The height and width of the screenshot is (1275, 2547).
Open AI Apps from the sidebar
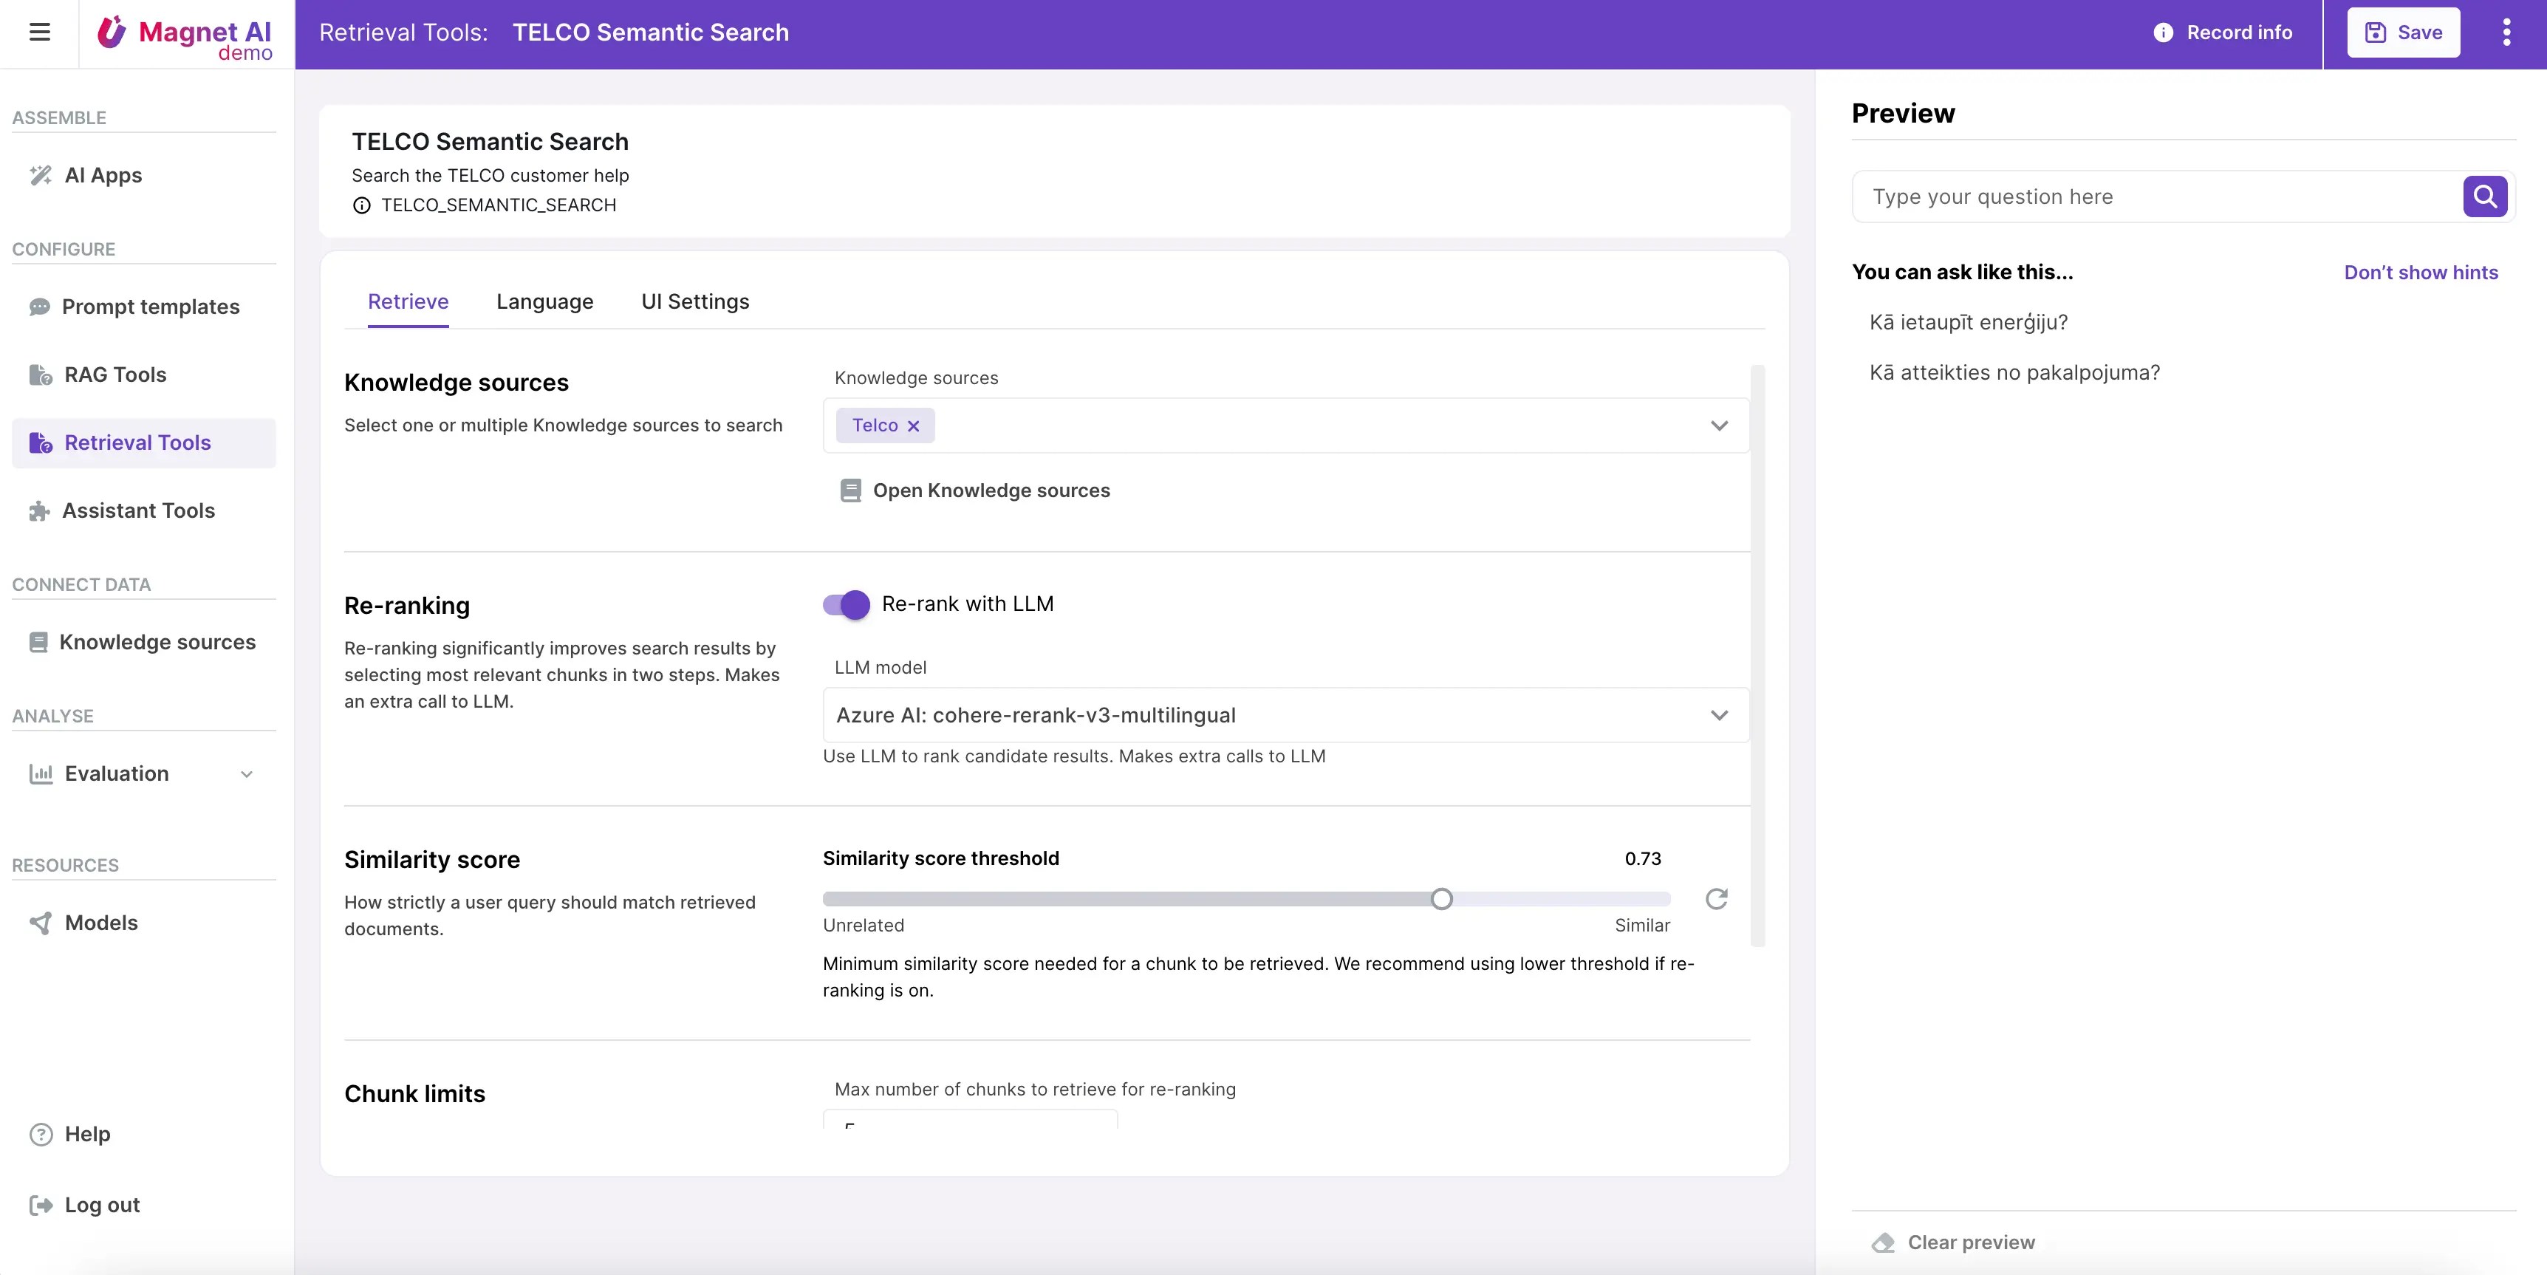point(103,175)
